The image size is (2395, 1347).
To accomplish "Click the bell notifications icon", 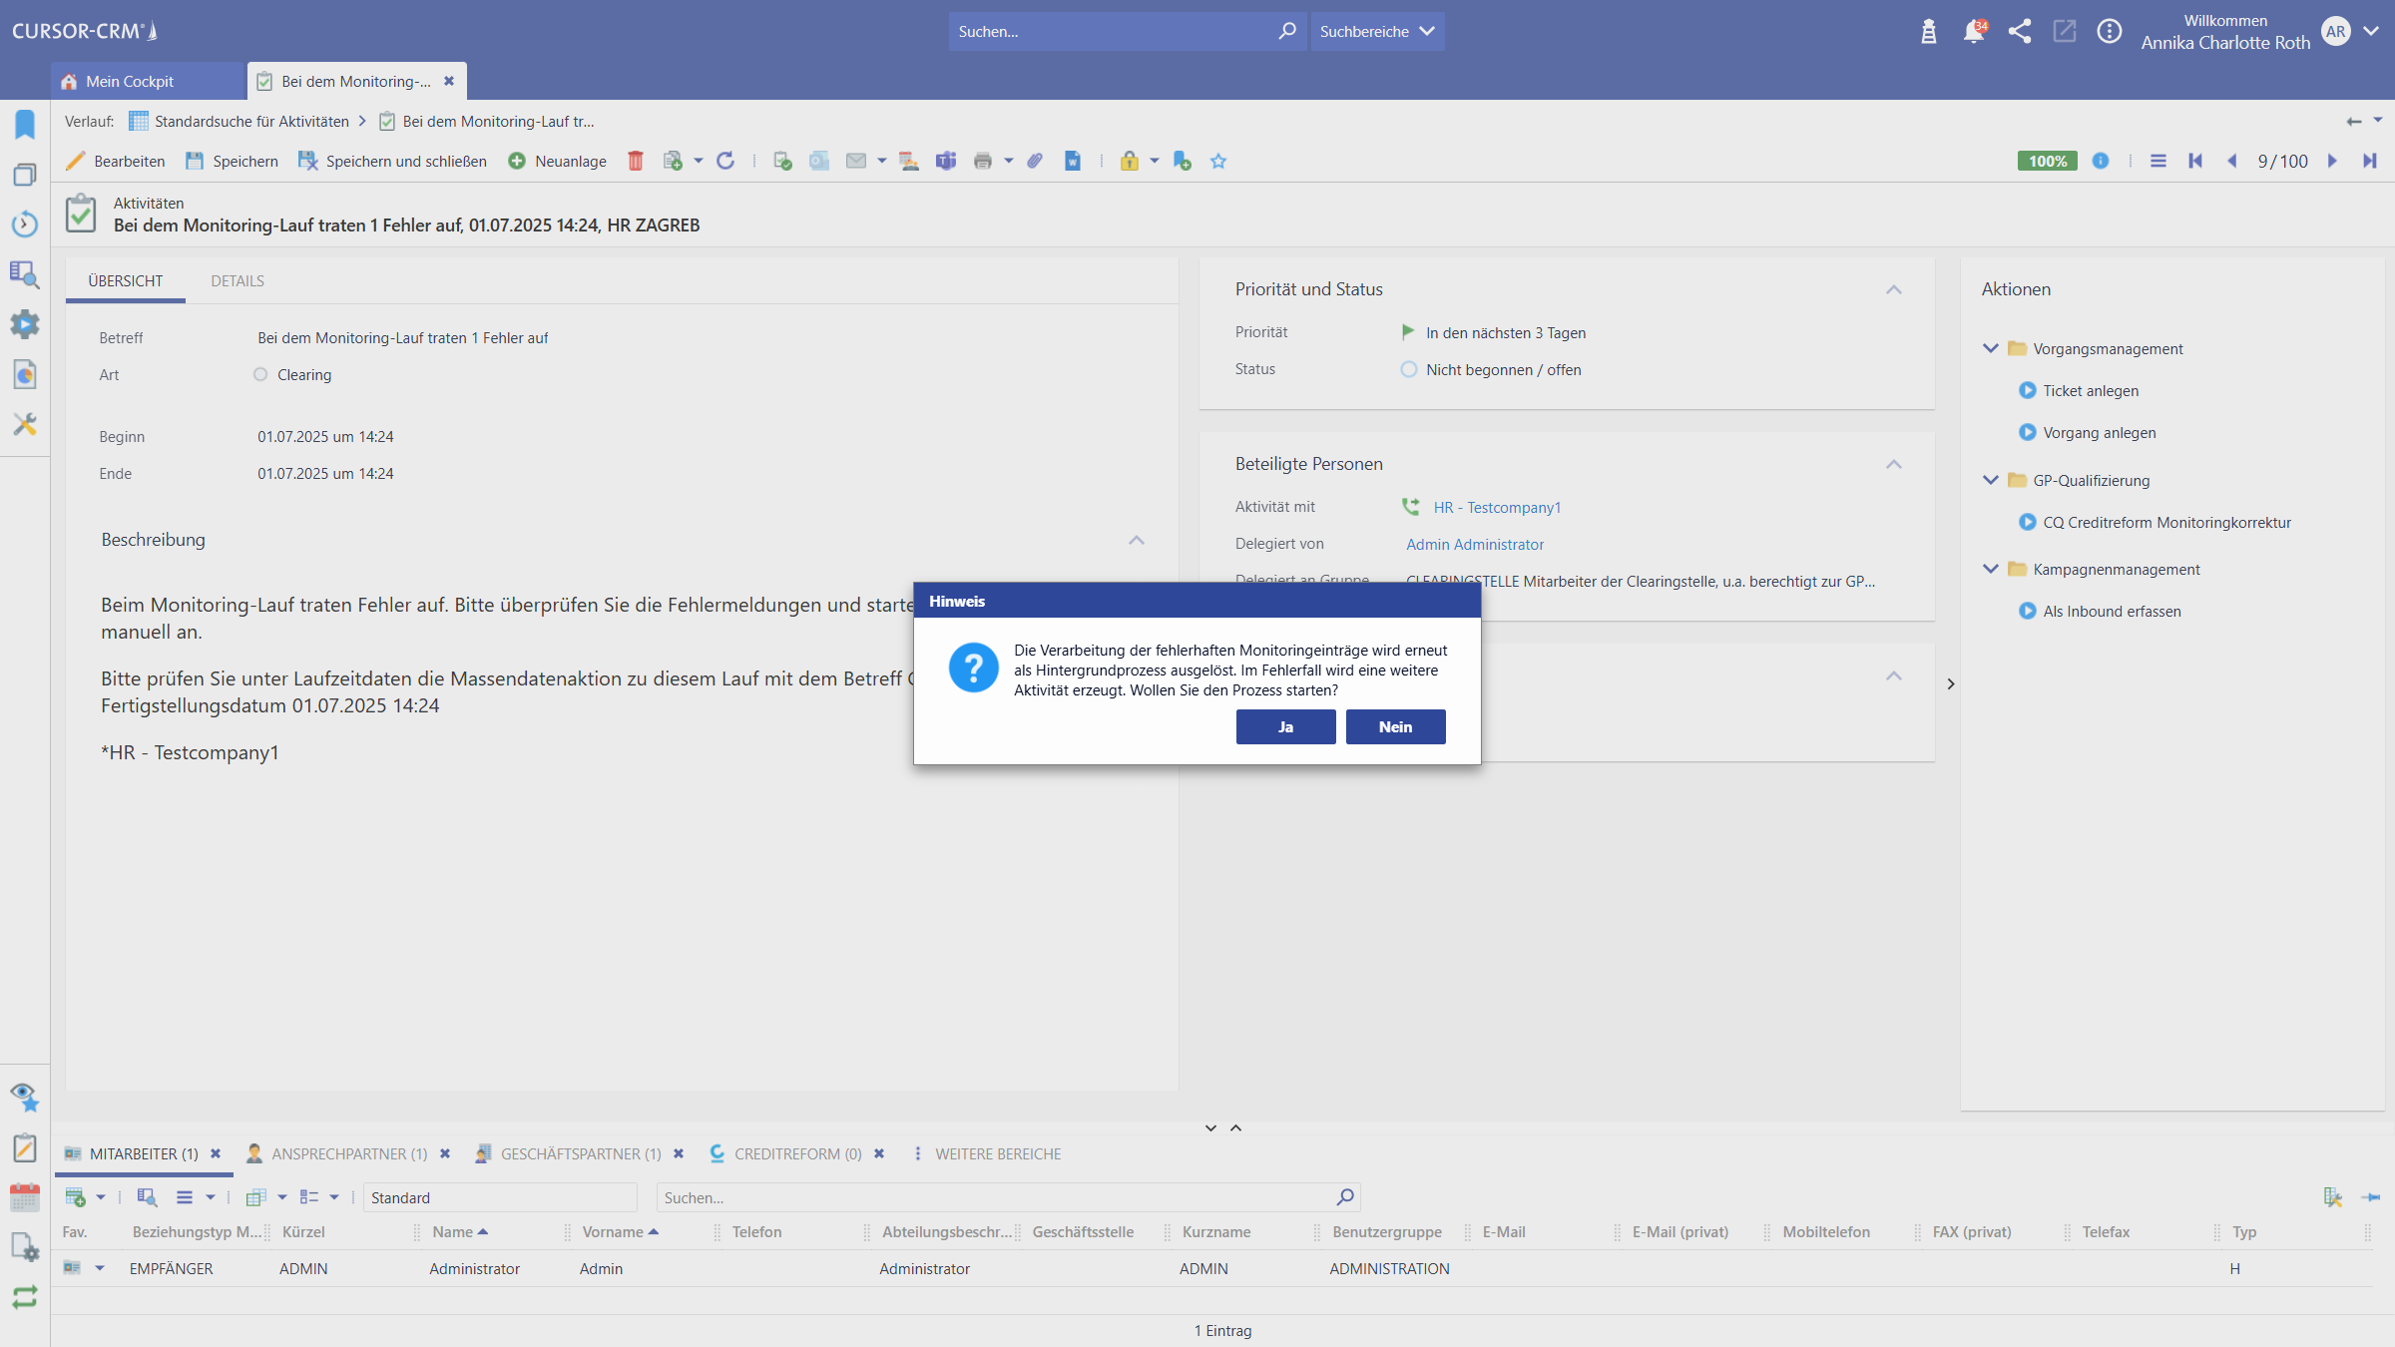I will coord(1973,32).
